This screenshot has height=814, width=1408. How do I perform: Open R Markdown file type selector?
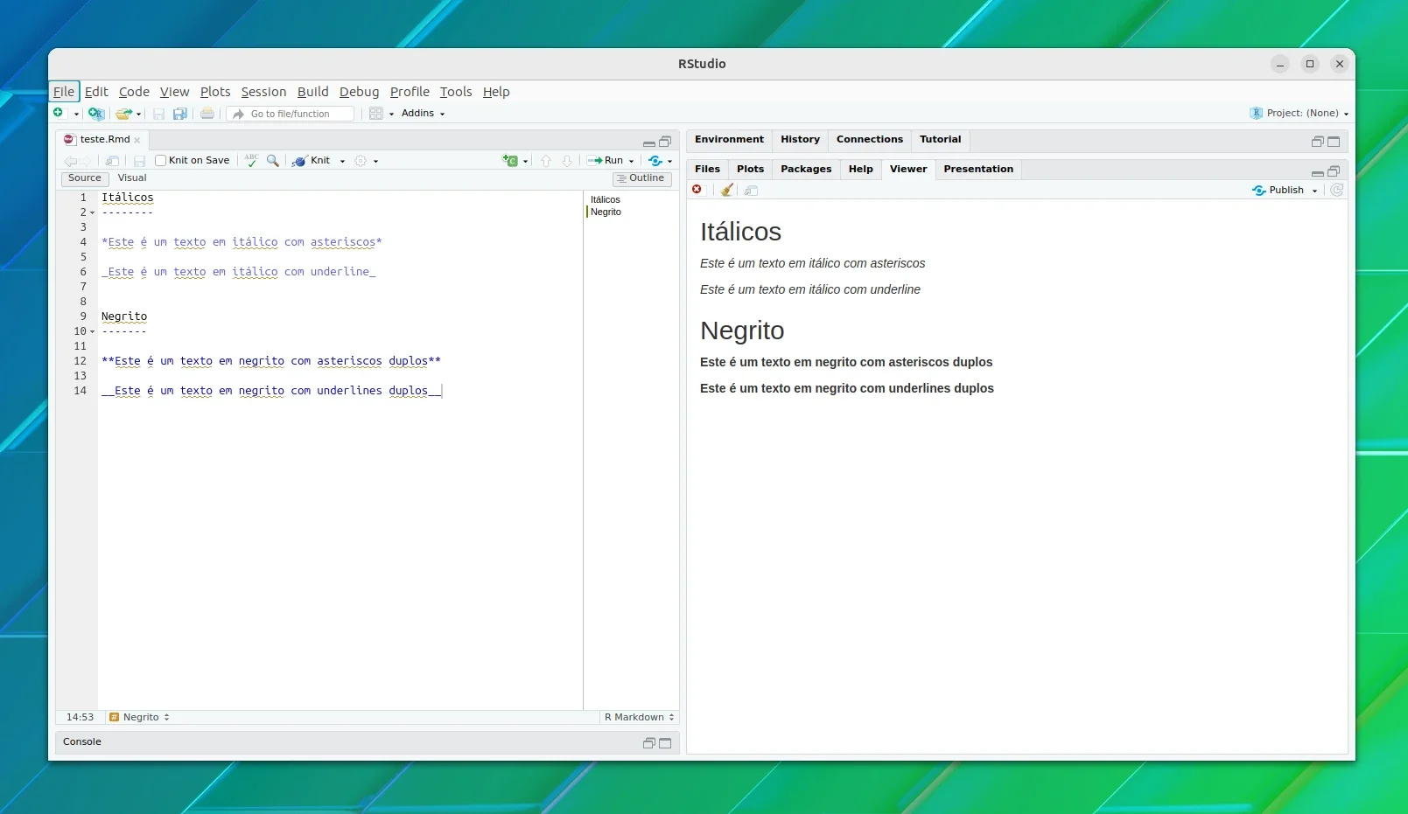pos(639,717)
